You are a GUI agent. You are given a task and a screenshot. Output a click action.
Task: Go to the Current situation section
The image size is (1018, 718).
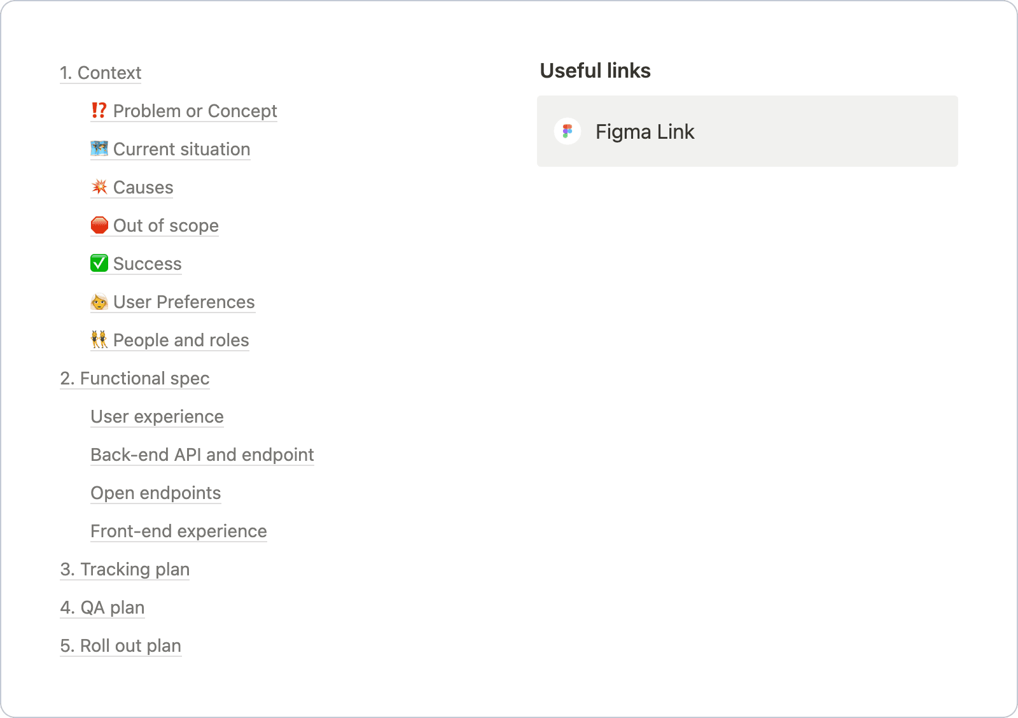coord(181,150)
